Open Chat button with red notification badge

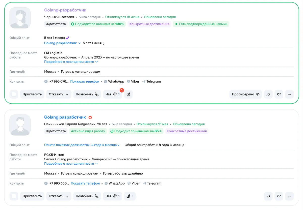click(x=113, y=94)
